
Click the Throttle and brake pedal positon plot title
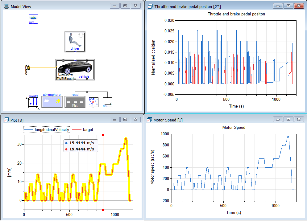[236, 14]
